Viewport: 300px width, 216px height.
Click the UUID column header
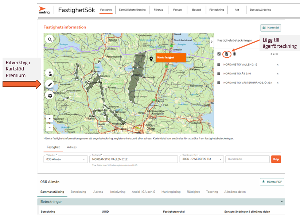tap(105, 212)
